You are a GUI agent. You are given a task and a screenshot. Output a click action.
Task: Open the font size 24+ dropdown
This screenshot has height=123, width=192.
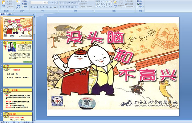46,3
